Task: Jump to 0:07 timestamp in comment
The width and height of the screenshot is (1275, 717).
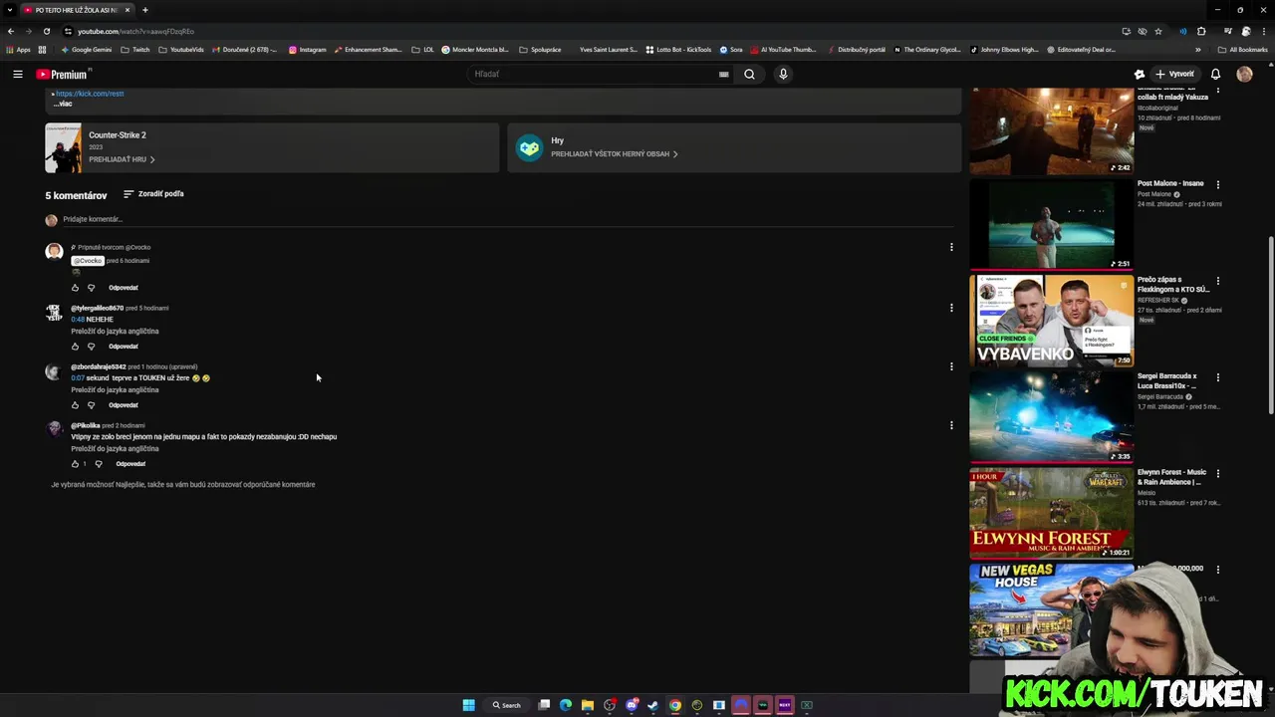Action: click(78, 378)
